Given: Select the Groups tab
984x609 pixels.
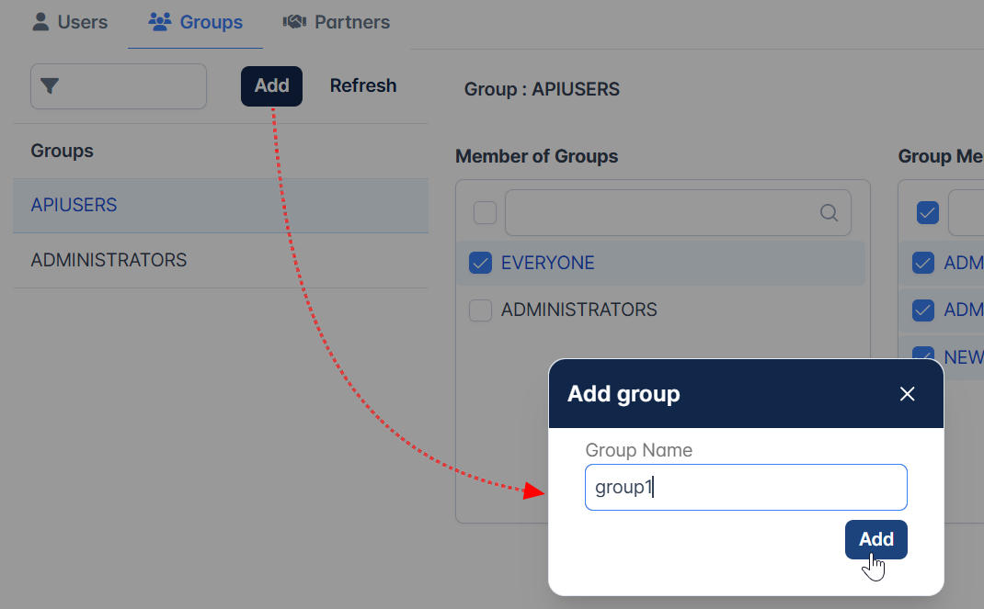Looking at the screenshot, I should click(x=195, y=23).
